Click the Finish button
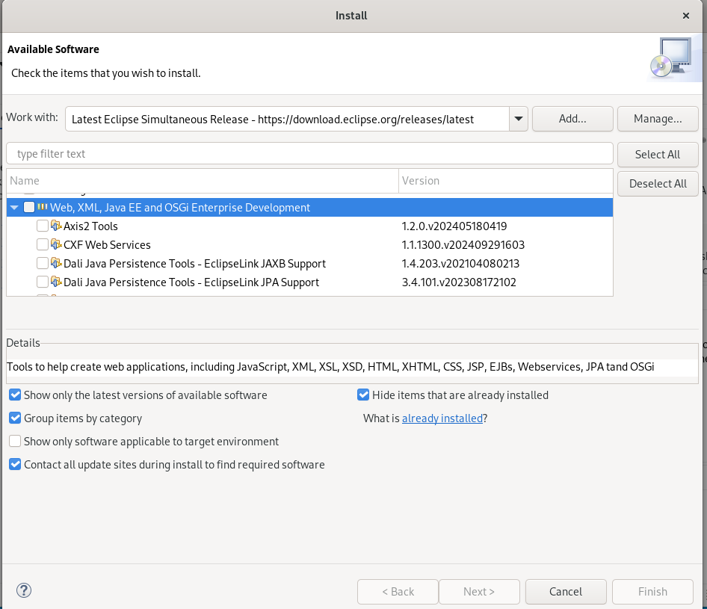This screenshot has height=609, width=707. tap(652, 591)
